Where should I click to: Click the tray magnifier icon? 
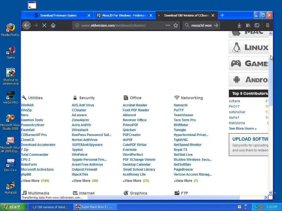(262, 207)
